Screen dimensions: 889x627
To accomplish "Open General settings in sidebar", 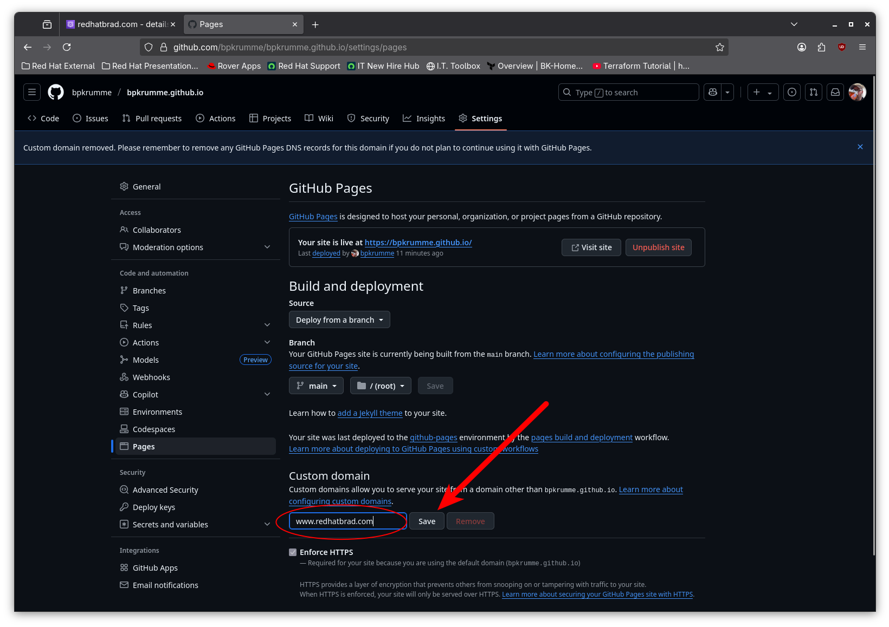I will click(x=196, y=187).
